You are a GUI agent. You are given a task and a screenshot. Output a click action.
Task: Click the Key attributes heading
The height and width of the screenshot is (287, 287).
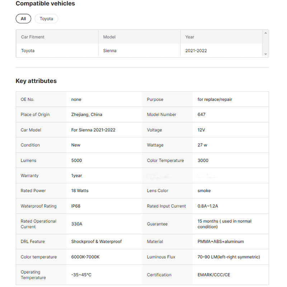36,81
